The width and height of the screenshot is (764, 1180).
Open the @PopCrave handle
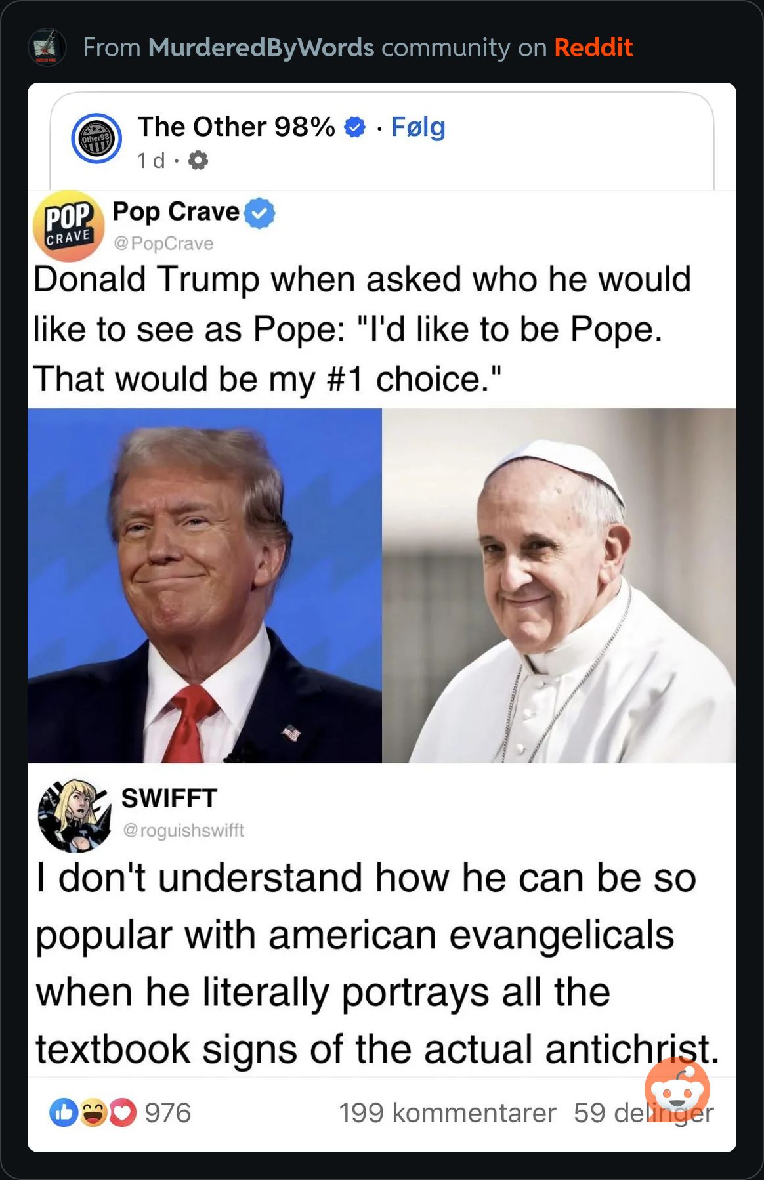[163, 243]
